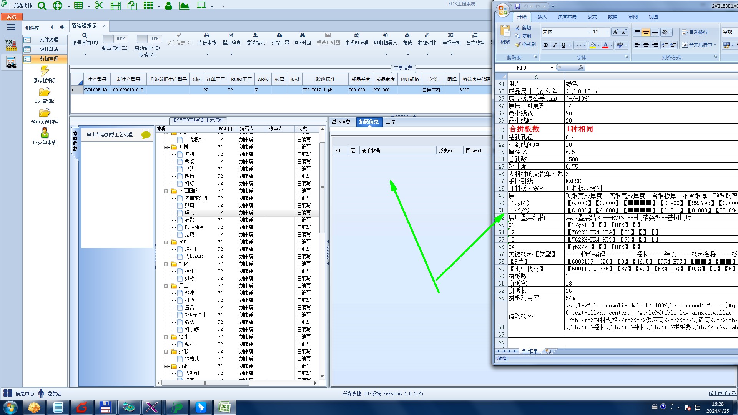Open the 系统 menu tab
This screenshot has height=415, width=738.
12,17
